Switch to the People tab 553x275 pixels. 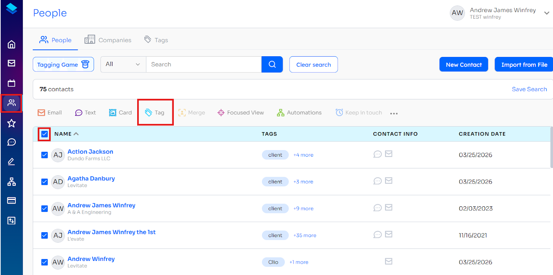coord(55,40)
